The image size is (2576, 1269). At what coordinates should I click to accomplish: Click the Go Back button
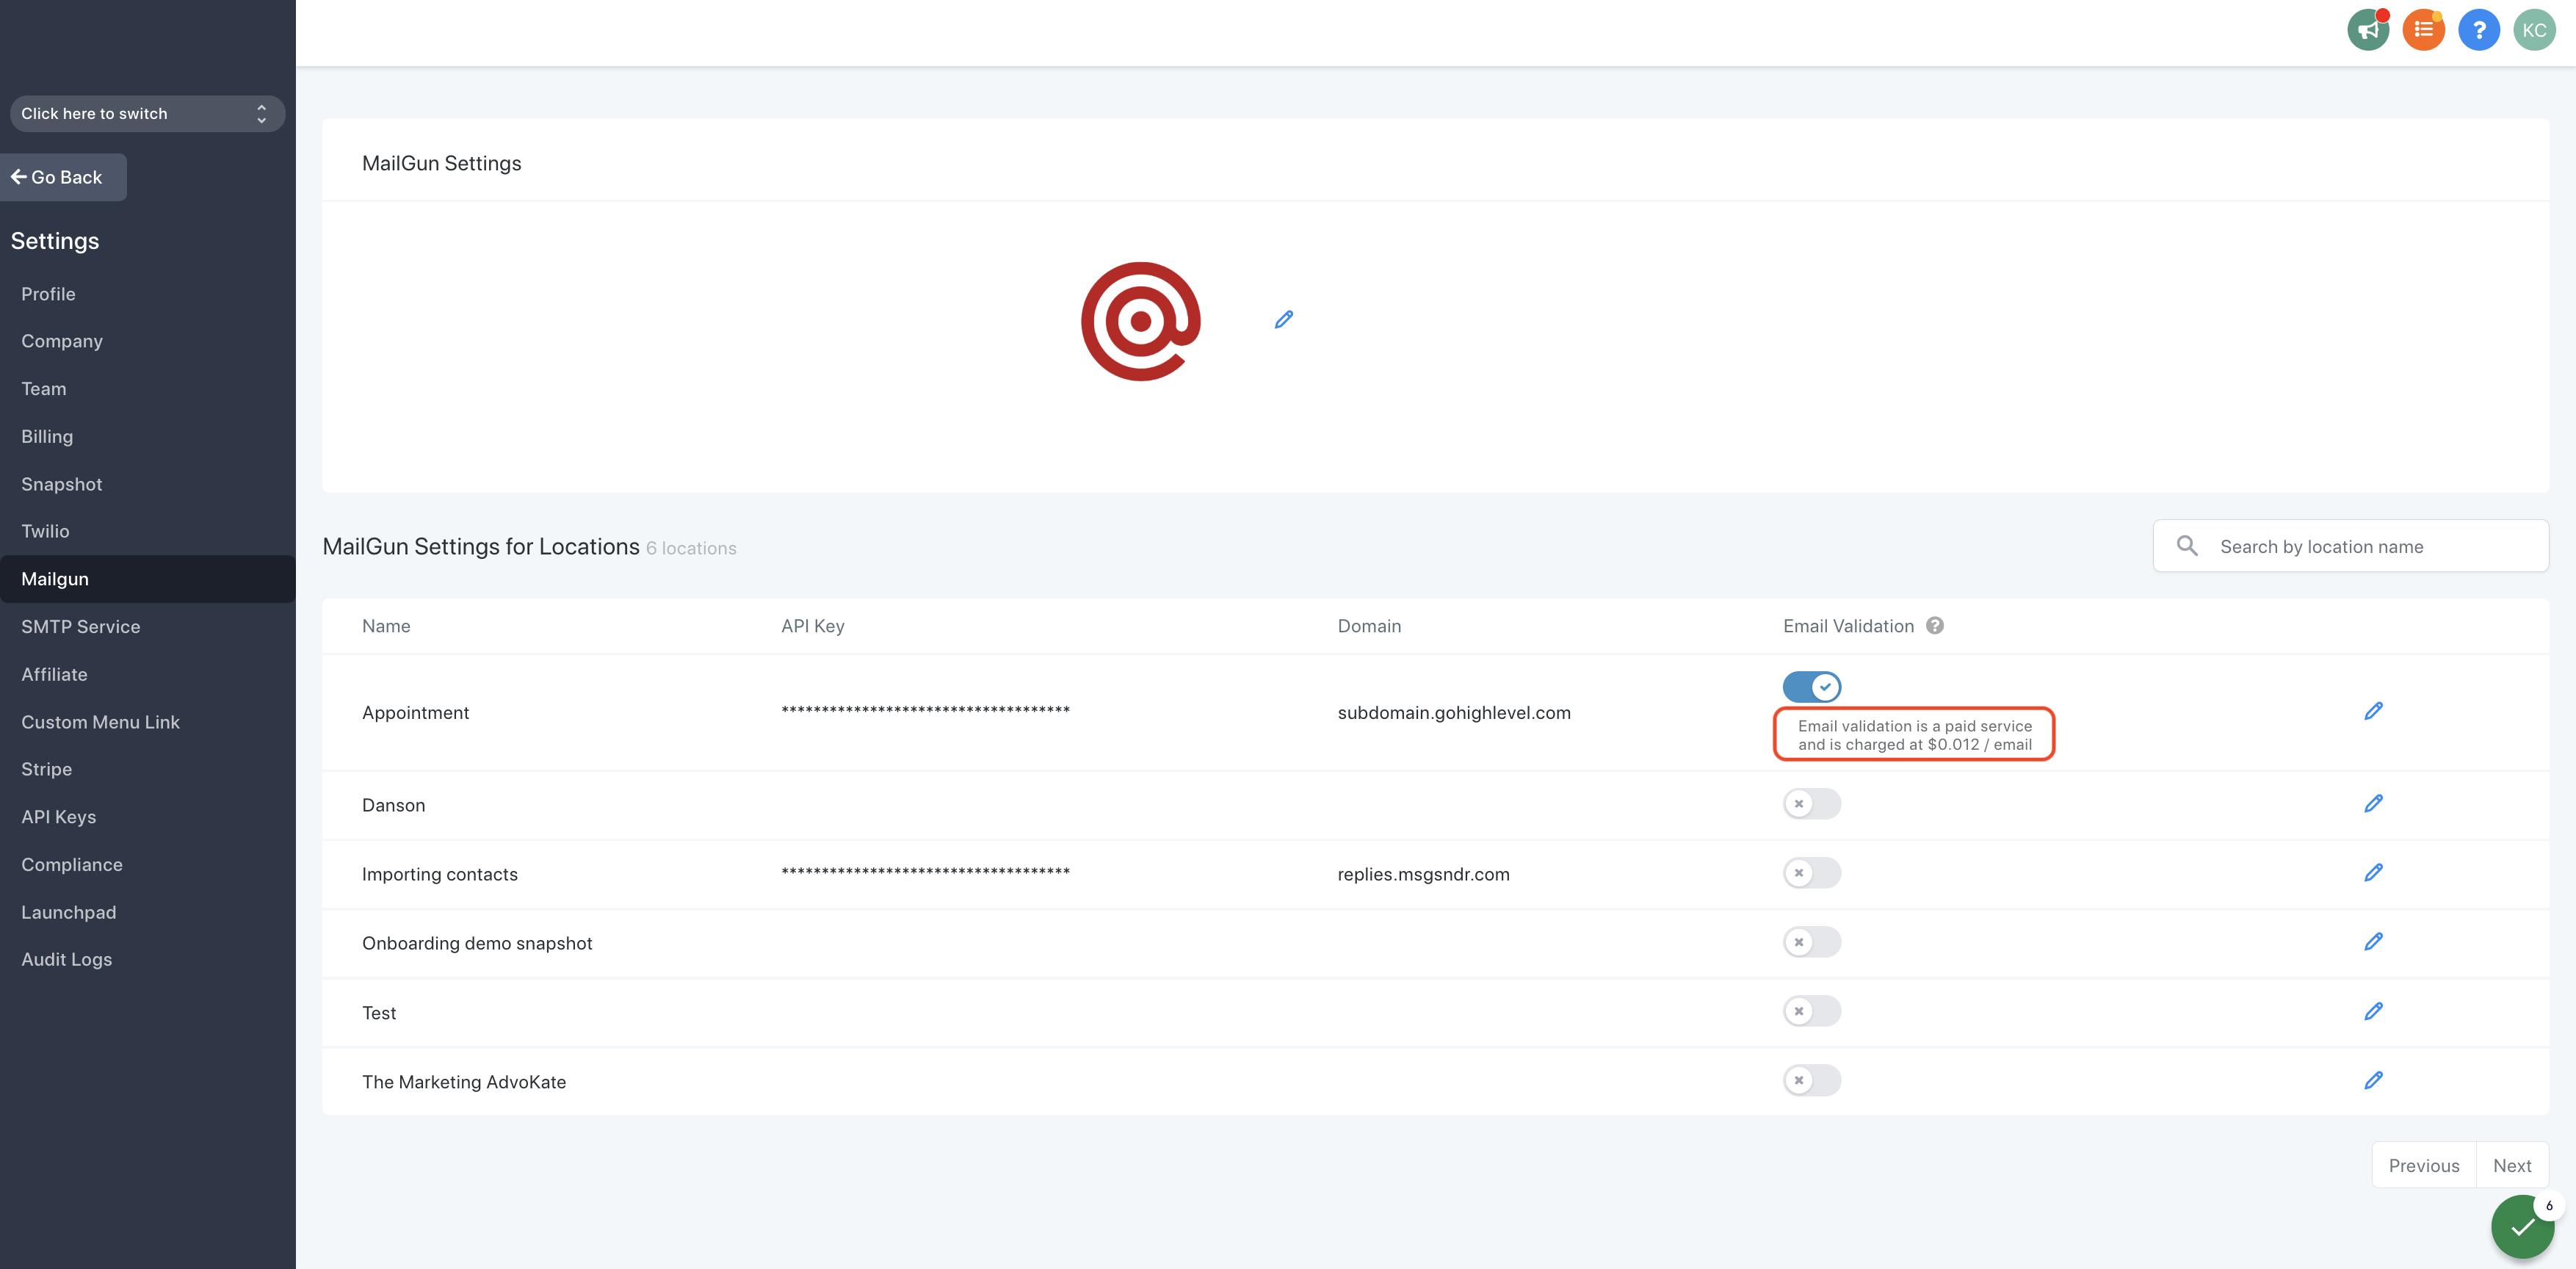coord(63,177)
